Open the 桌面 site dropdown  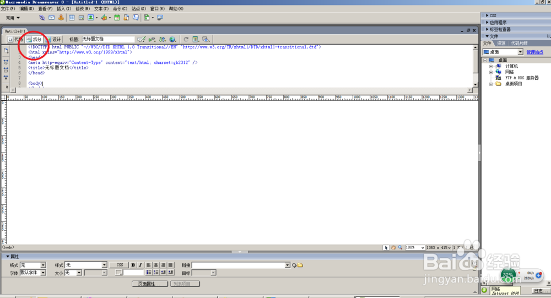point(521,52)
